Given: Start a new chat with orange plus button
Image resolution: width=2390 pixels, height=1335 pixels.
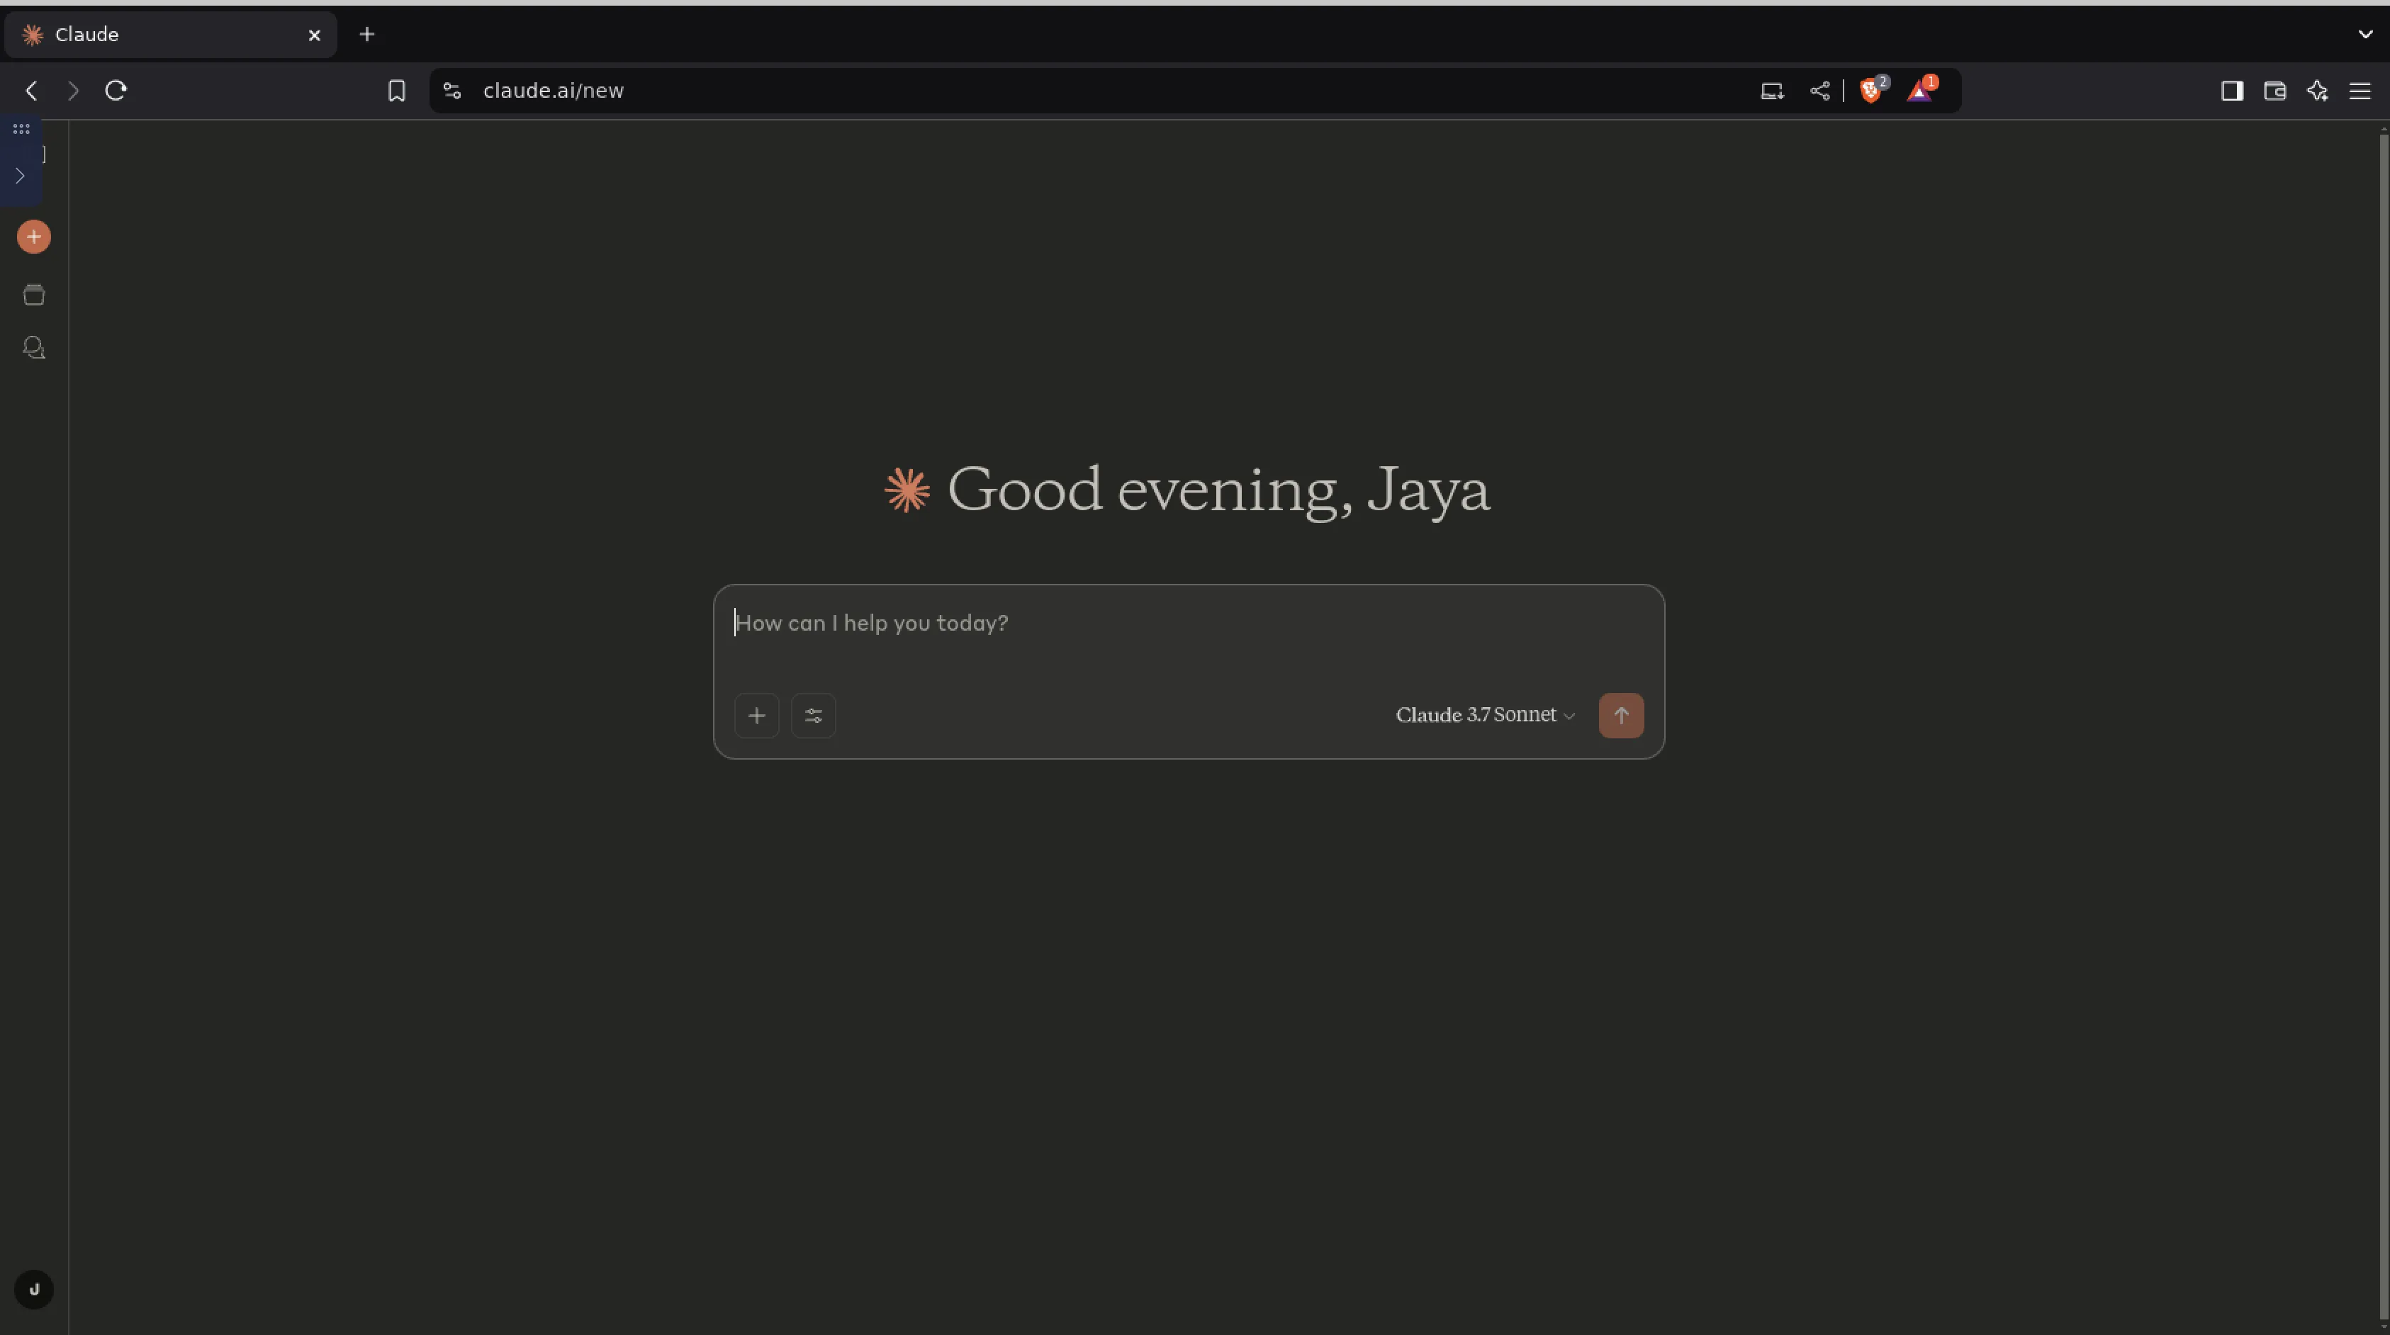Looking at the screenshot, I should pos(33,237).
